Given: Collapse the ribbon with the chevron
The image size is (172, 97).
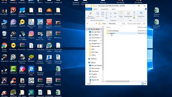Looking at the screenshot, I should tap(143, 9).
